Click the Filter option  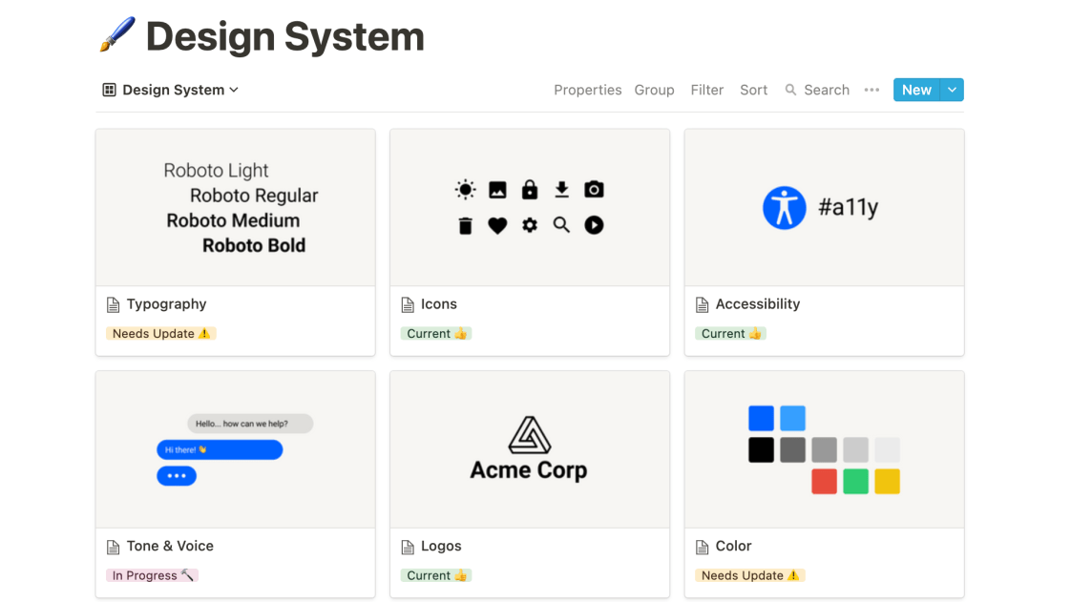706,90
